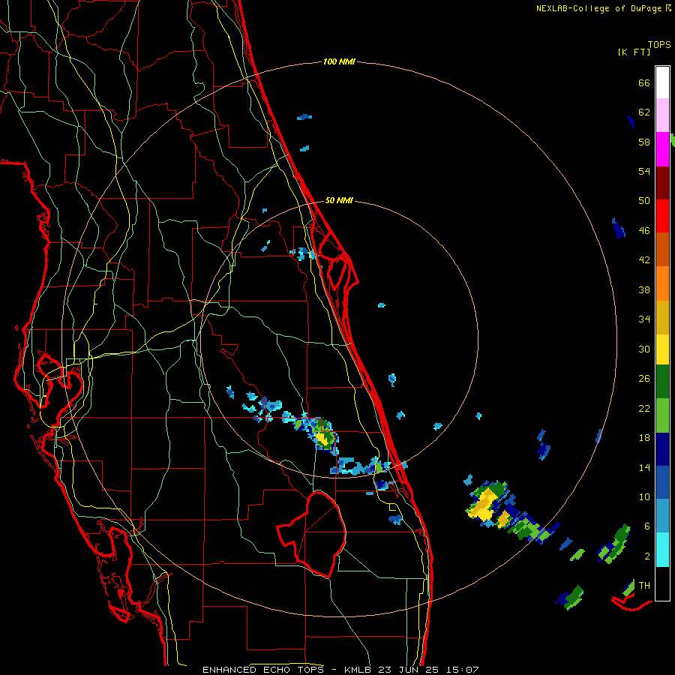Image resolution: width=675 pixels, height=675 pixels.
Task: Click the '54' scale label
Action: (644, 171)
